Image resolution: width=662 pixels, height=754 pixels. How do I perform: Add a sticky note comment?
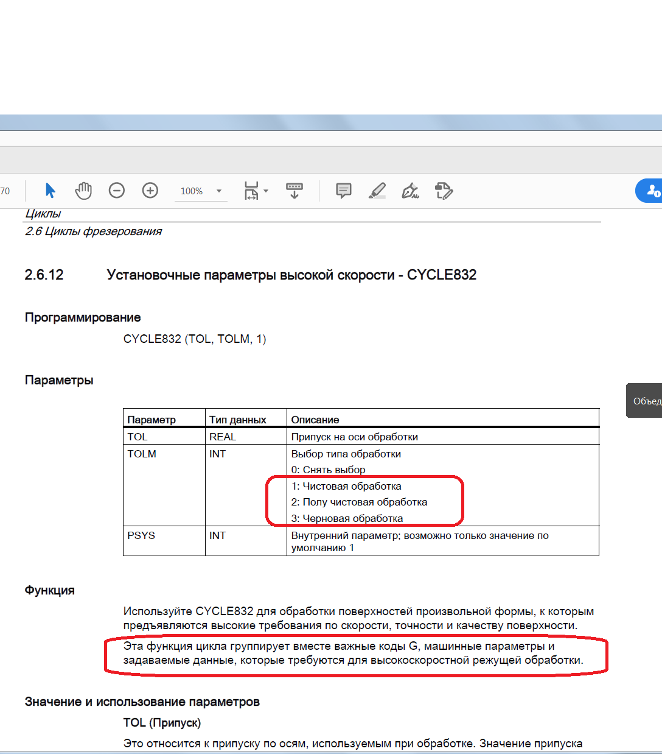tap(344, 191)
